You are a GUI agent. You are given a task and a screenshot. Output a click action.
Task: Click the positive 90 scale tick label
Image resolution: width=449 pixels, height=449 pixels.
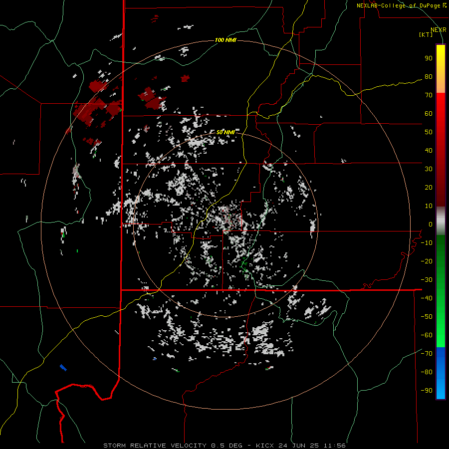coord(429,58)
